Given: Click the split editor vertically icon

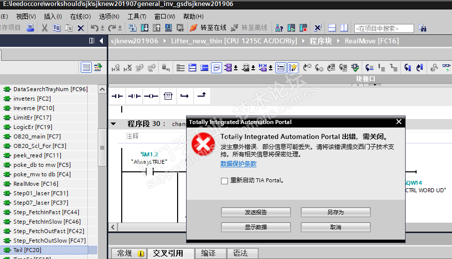Looking at the screenshot, I should (344, 28).
